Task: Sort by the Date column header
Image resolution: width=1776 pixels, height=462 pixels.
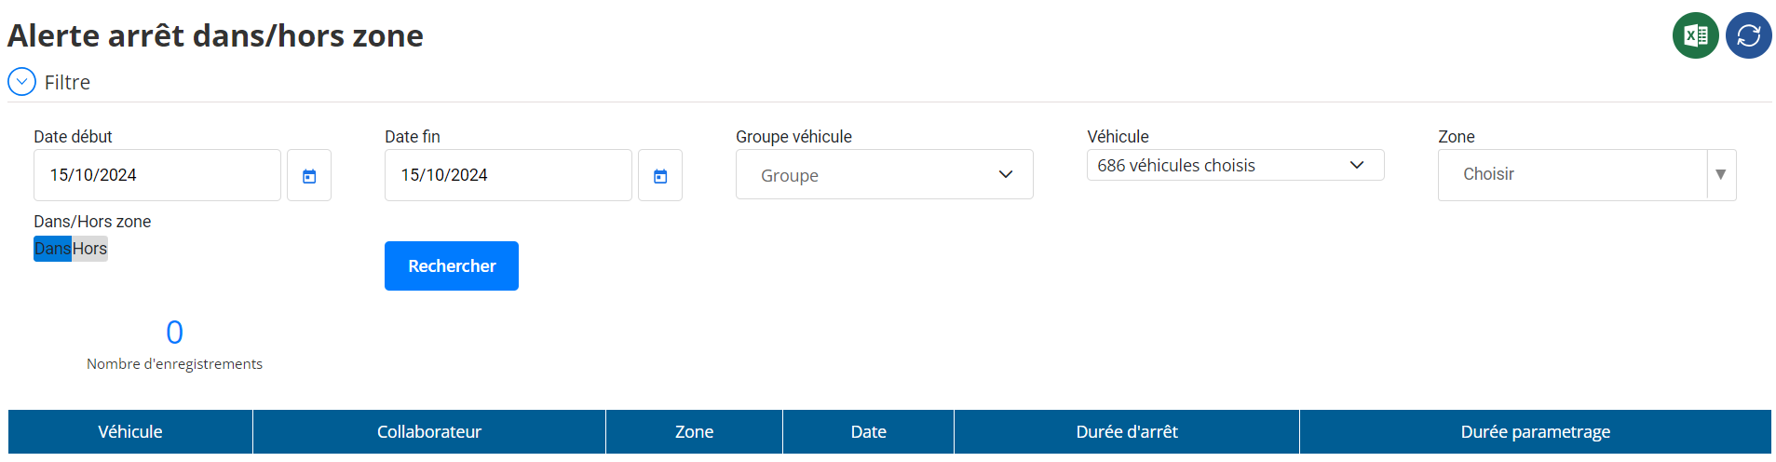Action: [869, 432]
